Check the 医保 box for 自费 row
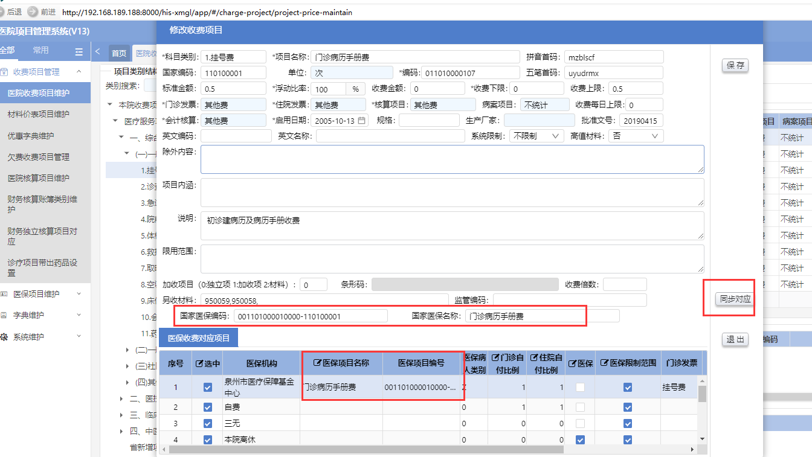This screenshot has height=457, width=812. pos(580,407)
